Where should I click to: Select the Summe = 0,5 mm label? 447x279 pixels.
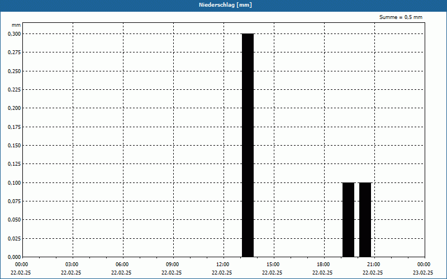pyautogui.click(x=401, y=17)
